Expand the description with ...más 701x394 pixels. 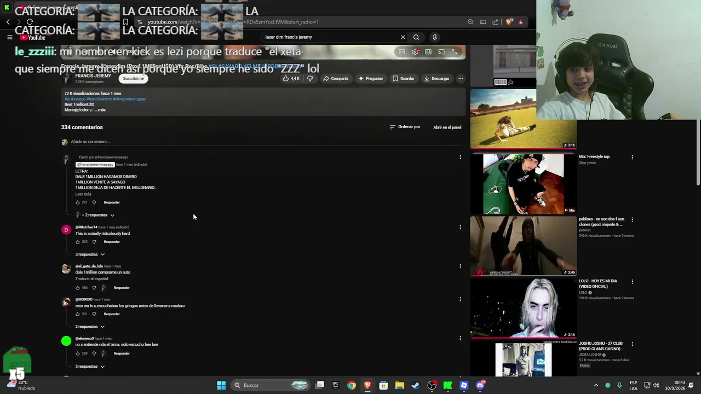point(100,110)
